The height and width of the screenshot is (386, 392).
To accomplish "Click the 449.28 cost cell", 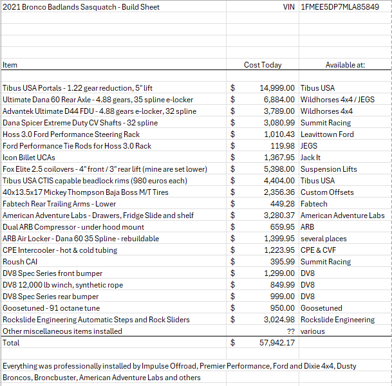I will [x=263, y=204].
